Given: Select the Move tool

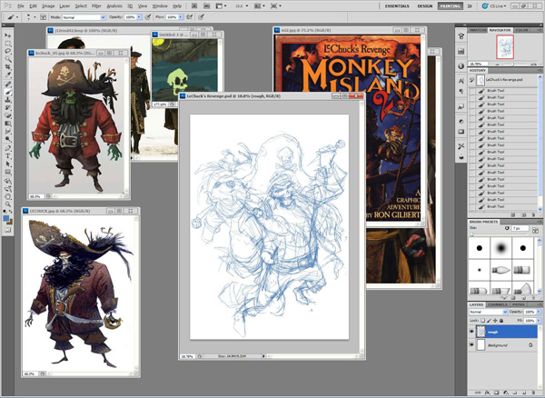Looking at the screenshot, I should (x=7, y=35).
